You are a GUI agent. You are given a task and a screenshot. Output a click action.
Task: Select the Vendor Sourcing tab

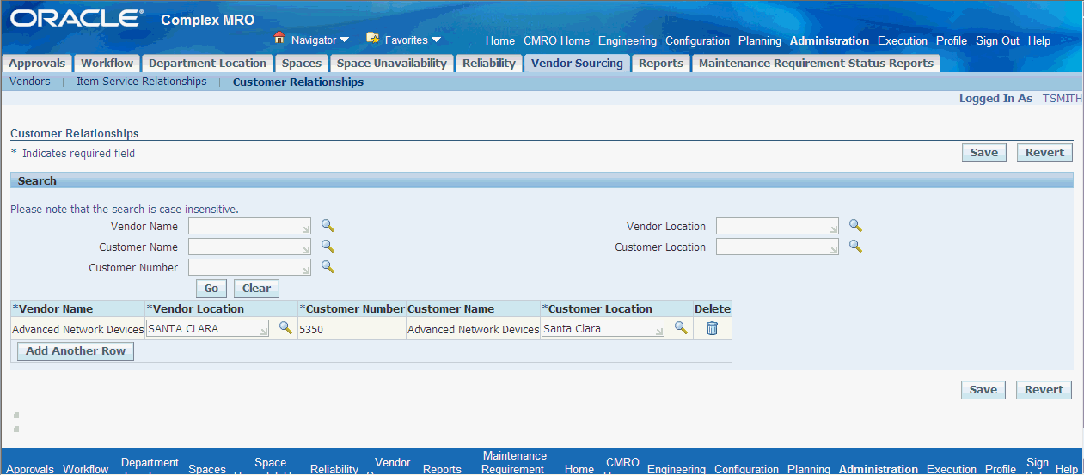[577, 63]
